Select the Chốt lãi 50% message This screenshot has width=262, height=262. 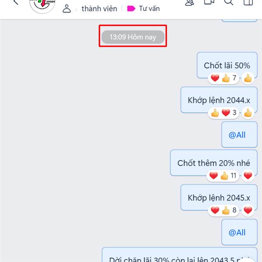pyautogui.click(x=227, y=65)
